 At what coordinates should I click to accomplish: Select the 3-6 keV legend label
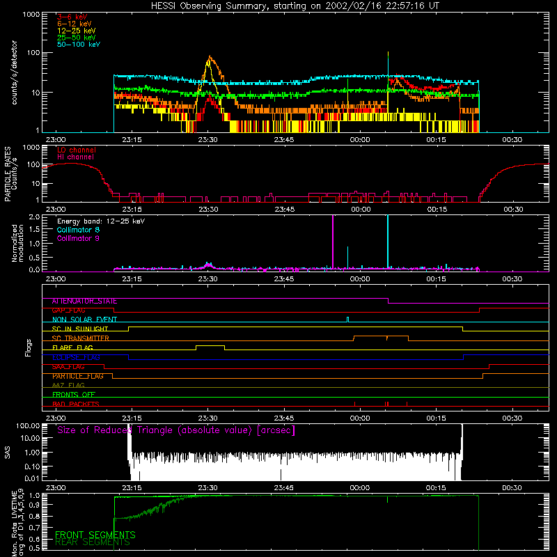click(72, 17)
